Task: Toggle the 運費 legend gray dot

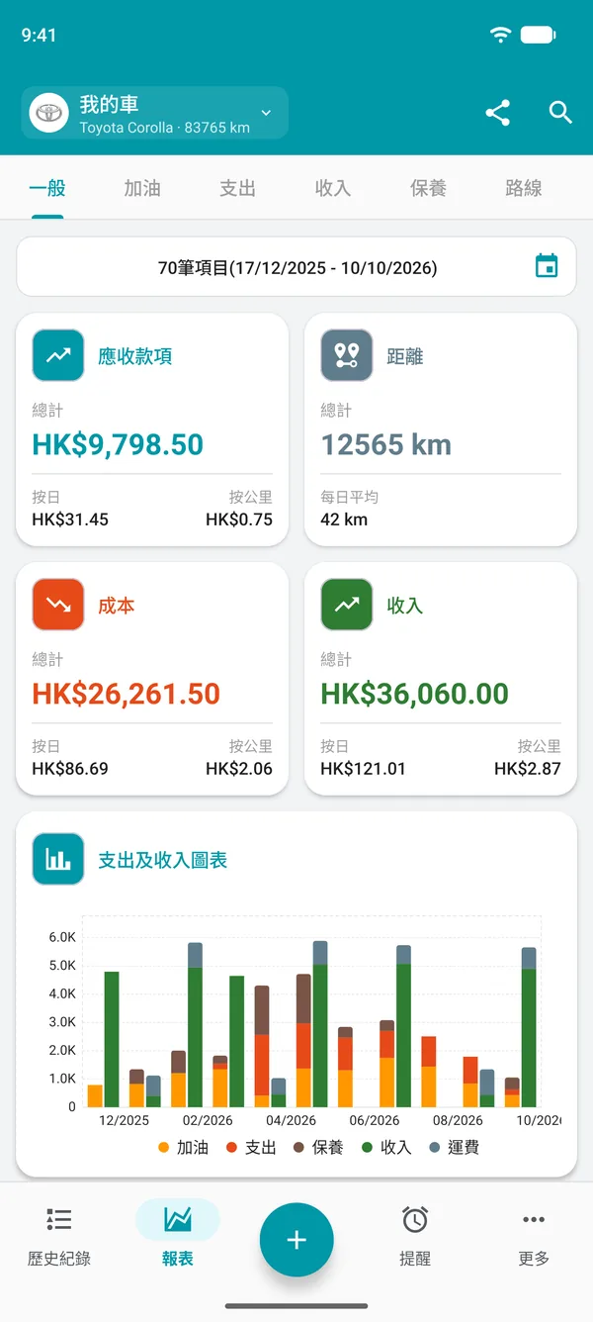Action: click(435, 1148)
